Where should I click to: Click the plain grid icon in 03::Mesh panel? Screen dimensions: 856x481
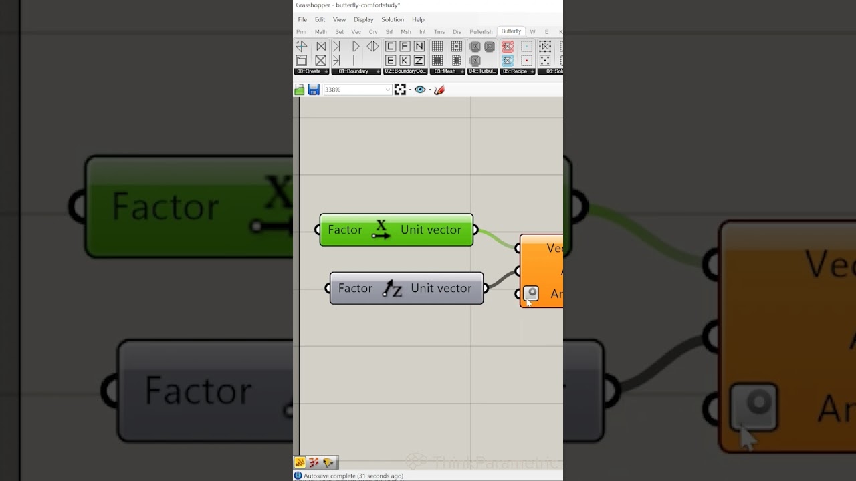(x=437, y=46)
